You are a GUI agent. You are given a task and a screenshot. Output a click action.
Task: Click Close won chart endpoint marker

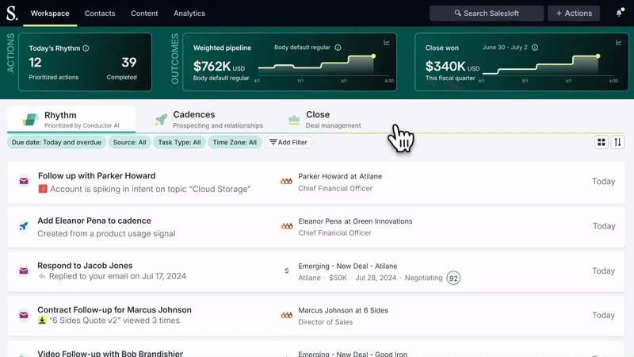[x=598, y=56]
